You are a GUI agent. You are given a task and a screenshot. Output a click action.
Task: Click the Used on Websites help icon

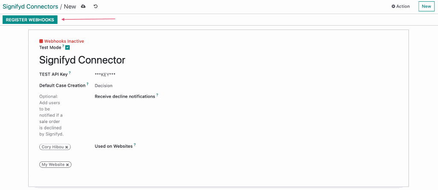[x=135, y=144]
